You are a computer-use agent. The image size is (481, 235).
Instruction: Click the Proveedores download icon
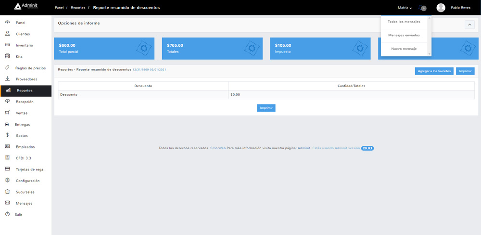[x=7, y=79]
